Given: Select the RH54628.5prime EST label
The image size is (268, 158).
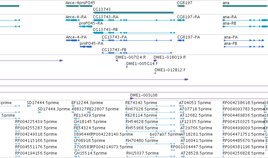Looking at the screenshot, I should tap(142, 122).
